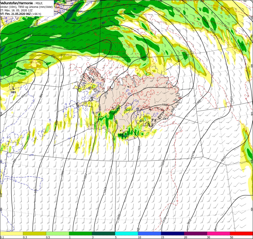Viewport: 253px width, 239px height.
Task: Click the 'vindur (10m), T850 og úrkoma' line
Action: [27, 7]
